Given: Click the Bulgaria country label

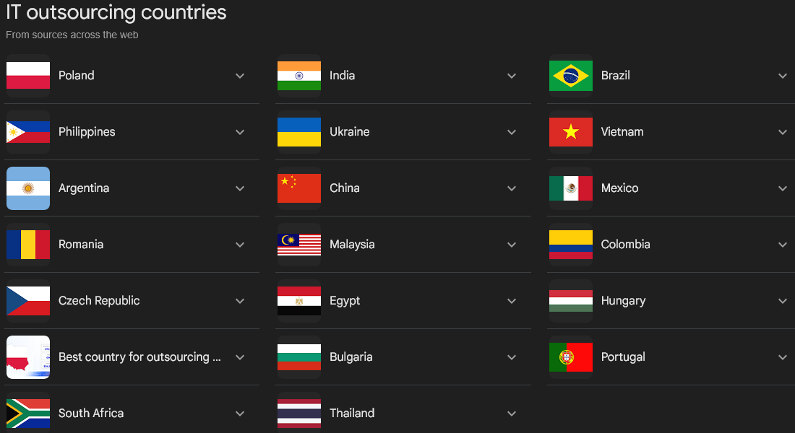Looking at the screenshot, I should pos(351,357).
